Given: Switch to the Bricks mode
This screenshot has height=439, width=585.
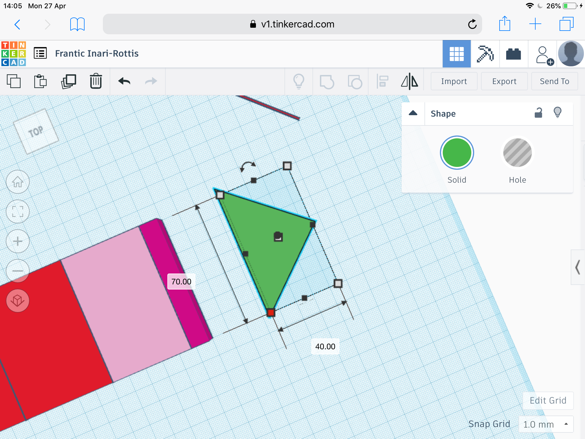Looking at the screenshot, I should pos(513,54).
